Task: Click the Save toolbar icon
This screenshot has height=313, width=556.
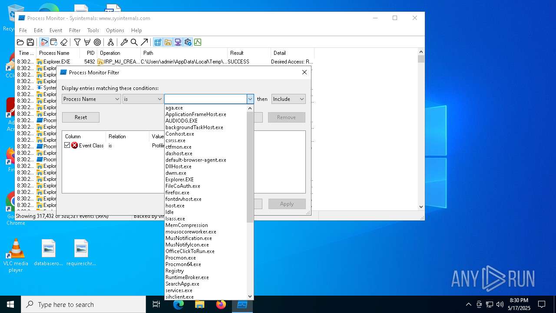Action: [x=30, y=42]
